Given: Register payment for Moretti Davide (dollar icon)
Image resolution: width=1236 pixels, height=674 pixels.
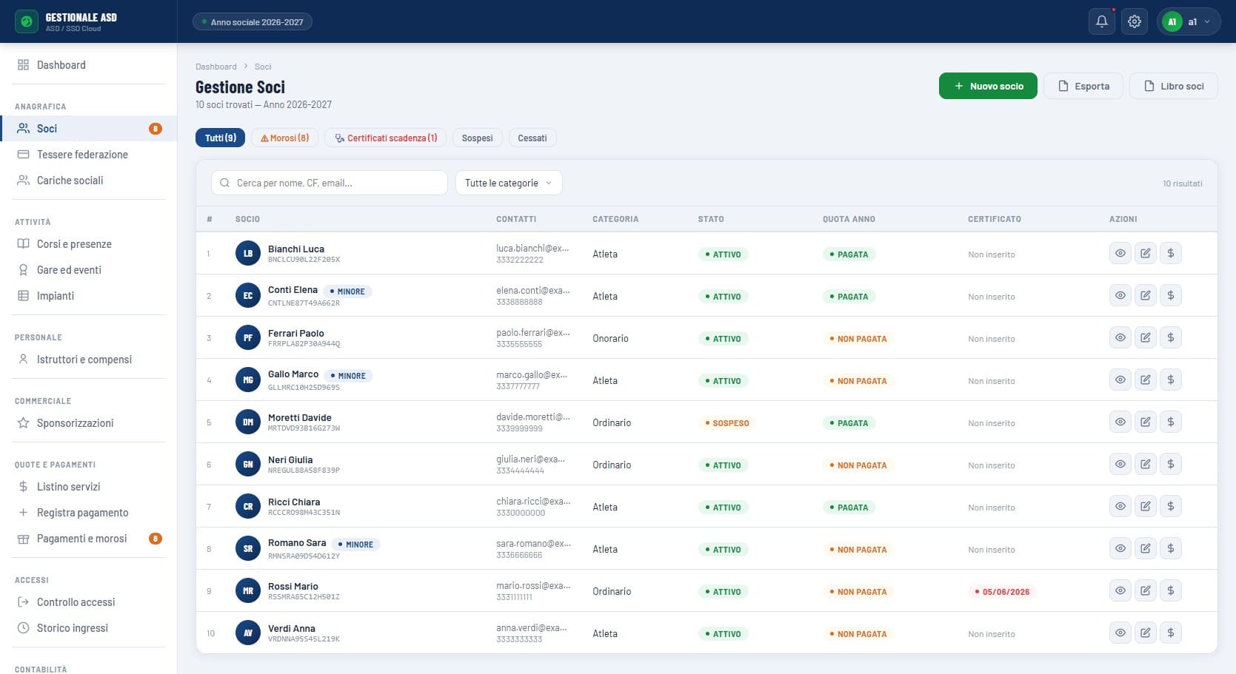Looking at the screenshot, I should 1171,422.
